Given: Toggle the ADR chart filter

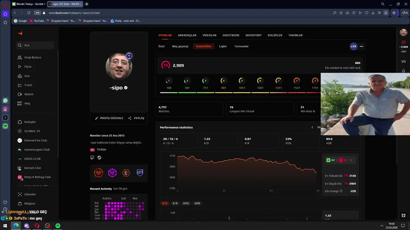Looking at the screenshot, I should coord(197,203).
